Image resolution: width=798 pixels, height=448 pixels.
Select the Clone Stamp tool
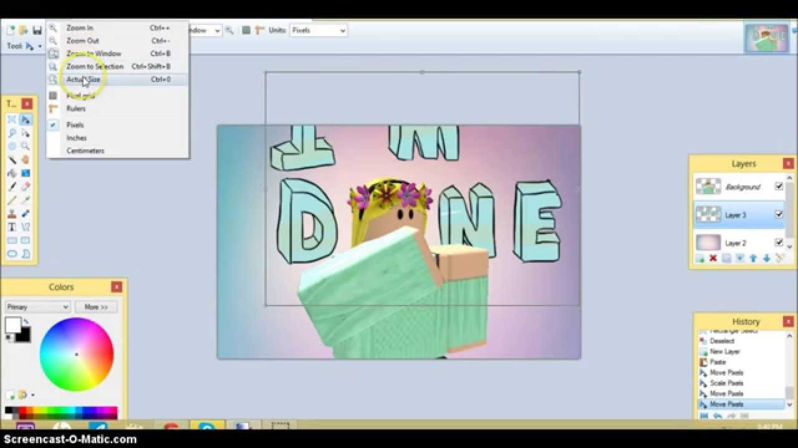tap(12, 213)
